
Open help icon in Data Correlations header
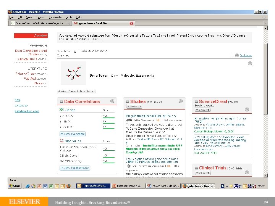(112, 101)
